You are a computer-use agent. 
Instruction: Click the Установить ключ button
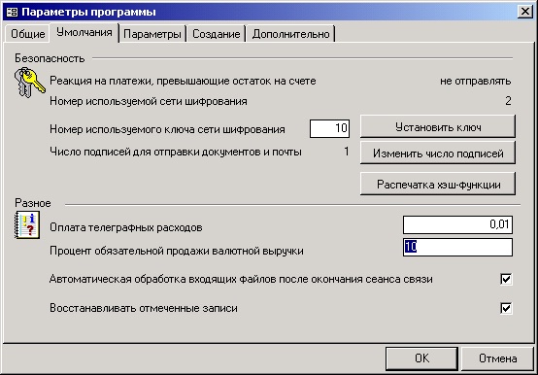(x=438, y=127)
